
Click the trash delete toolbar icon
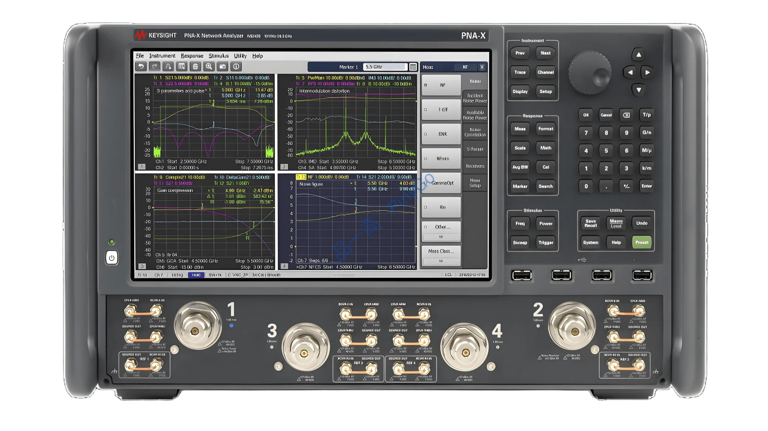(x=195, y=67)
